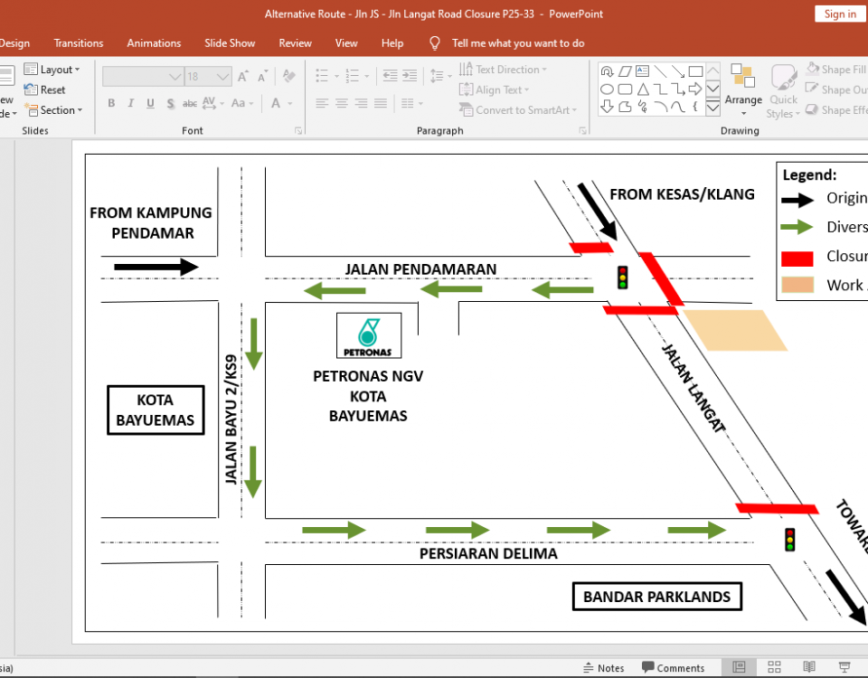Toggle Italic formatting
This screenshot has width=868, height=678.
[131, 103]
